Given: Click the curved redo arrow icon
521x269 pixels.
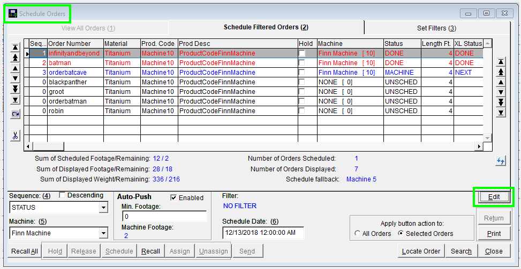Looking at the screenshot, I should (16, 114).
